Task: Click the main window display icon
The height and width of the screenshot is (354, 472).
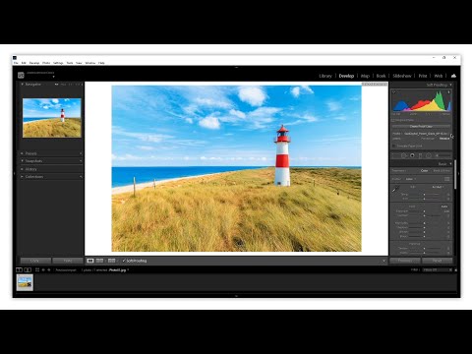Action: 19,269
